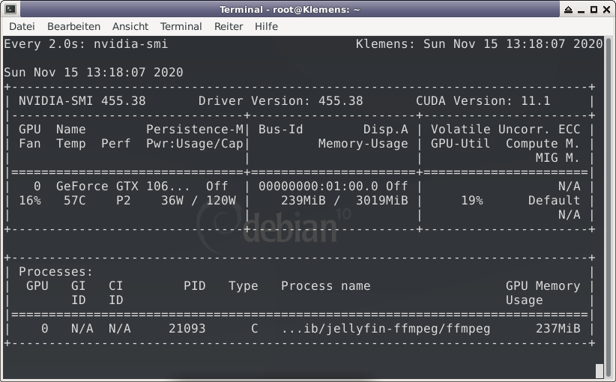
Task: Open the Reiter menu
Action: coord(229,26)
